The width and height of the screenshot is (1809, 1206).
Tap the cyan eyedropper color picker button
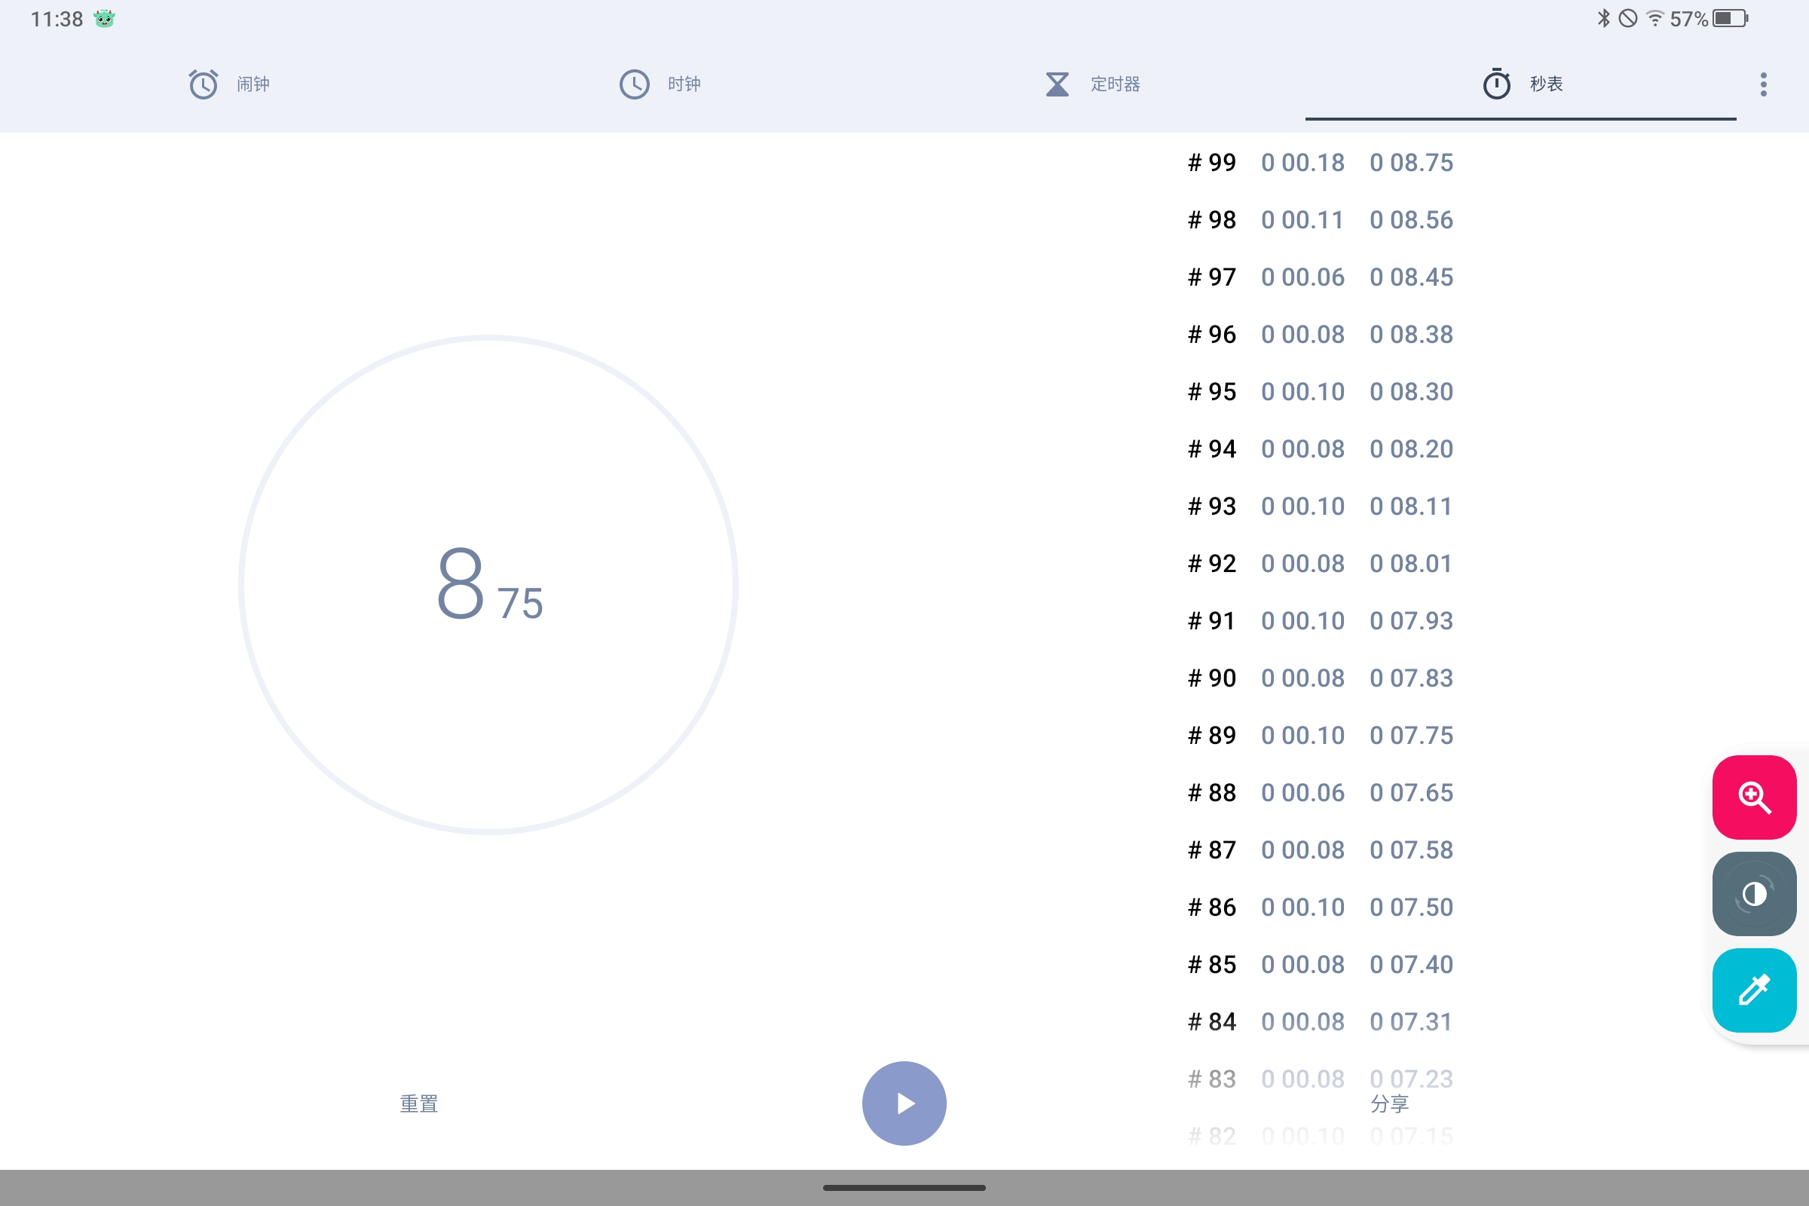pyautogui.click(x=1754, y=990)
